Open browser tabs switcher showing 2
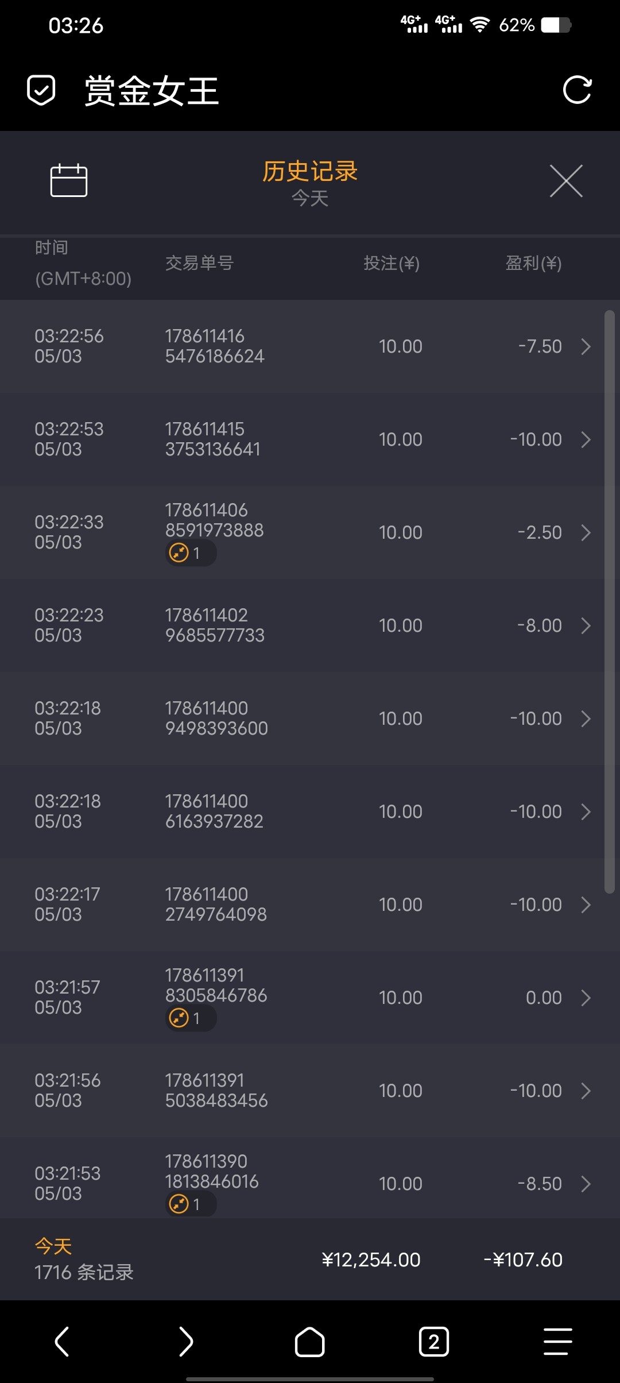The image size is (620, 1383). pyautogui.click(x=433, y=1342)
